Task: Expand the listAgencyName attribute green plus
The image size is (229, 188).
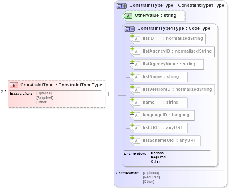Action: point(132,61)
